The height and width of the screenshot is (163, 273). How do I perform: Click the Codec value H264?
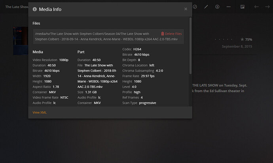click(x=137, y=49)
